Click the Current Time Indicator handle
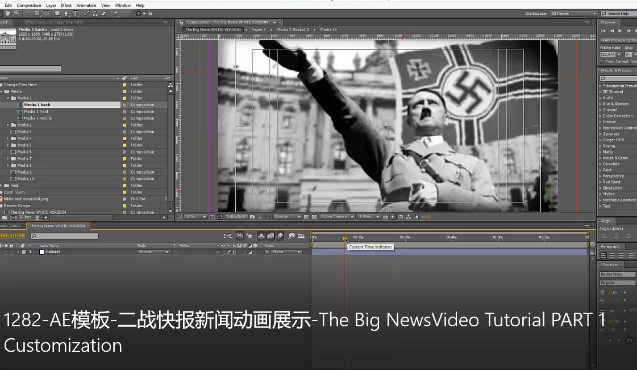 [x=344, y=238]
